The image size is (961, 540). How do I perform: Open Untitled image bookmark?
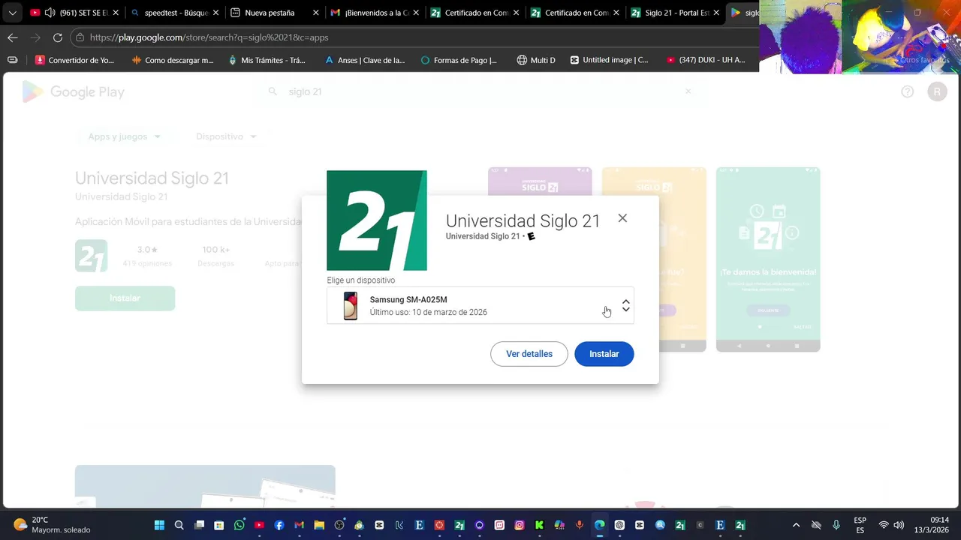pyautogui.click(x=609, y=60)
